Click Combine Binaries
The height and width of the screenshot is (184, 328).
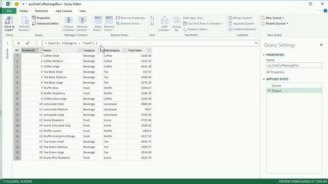click(242, 29)
